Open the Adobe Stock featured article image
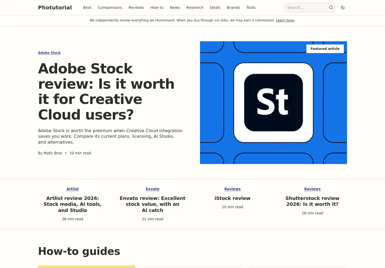This screenshot has height=268, width=385. [x=274, y=103]
